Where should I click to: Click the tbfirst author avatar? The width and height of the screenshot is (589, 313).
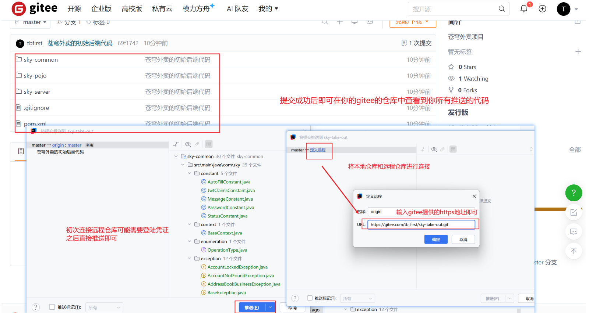[x=20, y=43]
